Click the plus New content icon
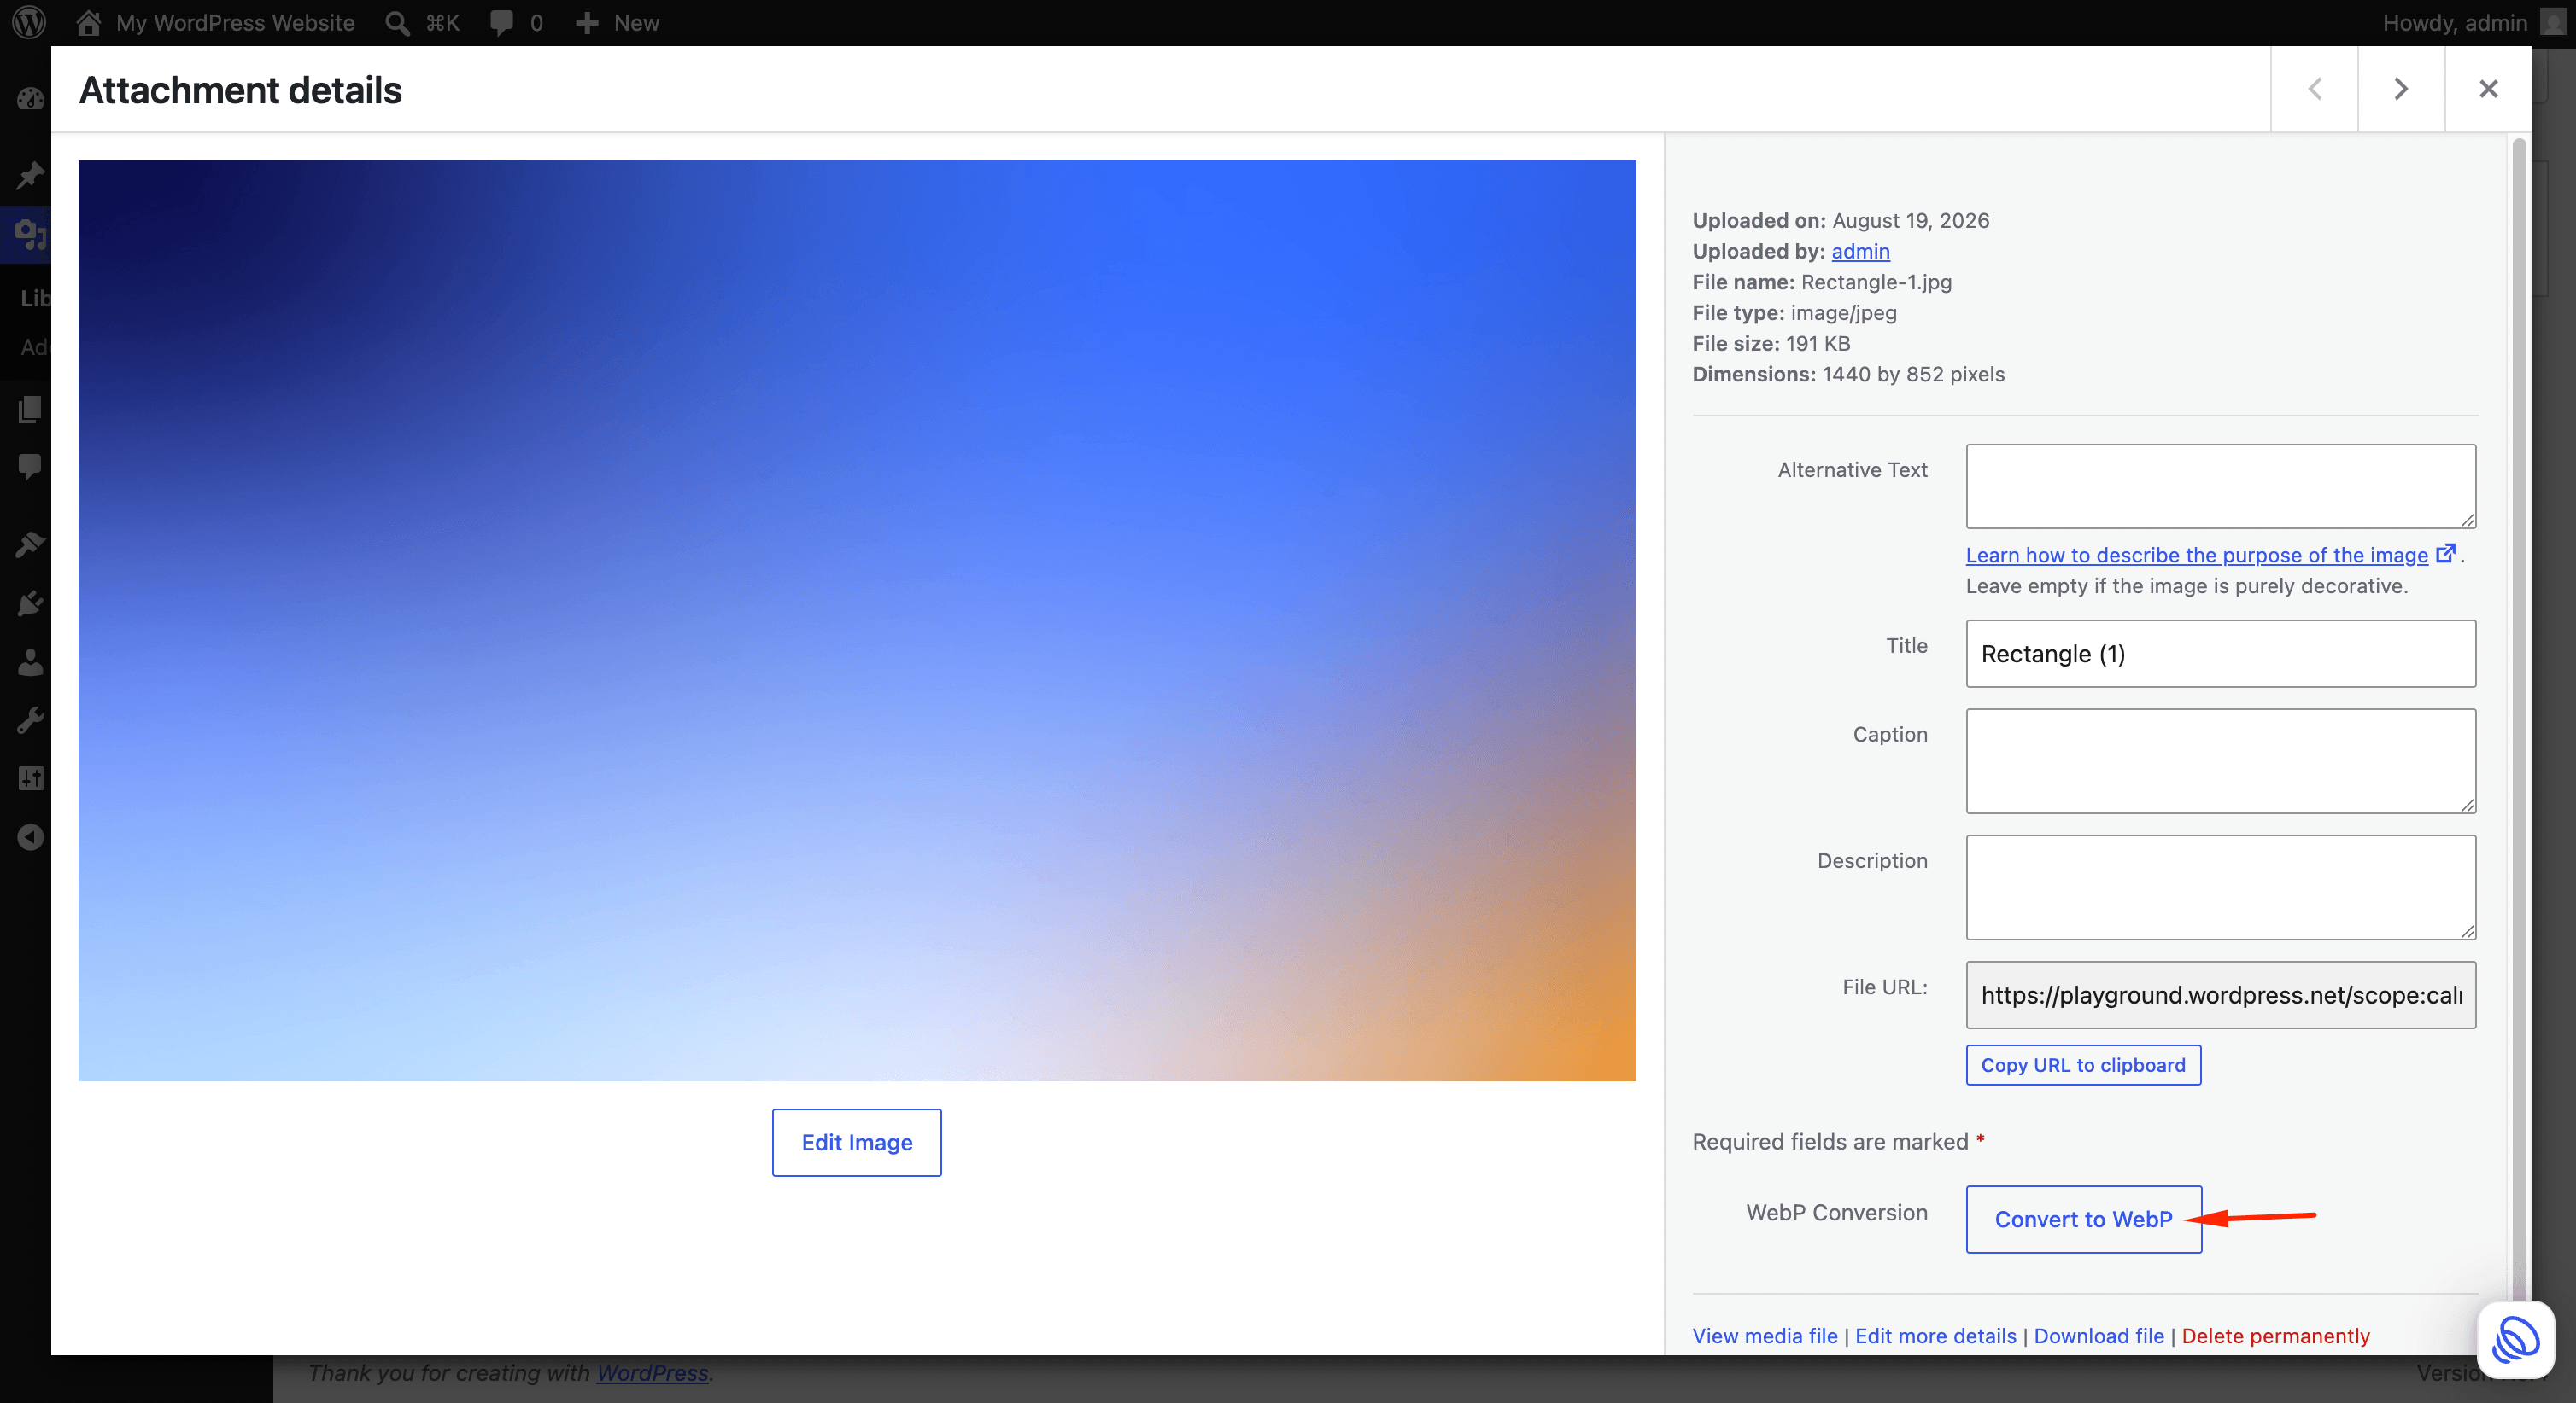 tap(587, 23)
